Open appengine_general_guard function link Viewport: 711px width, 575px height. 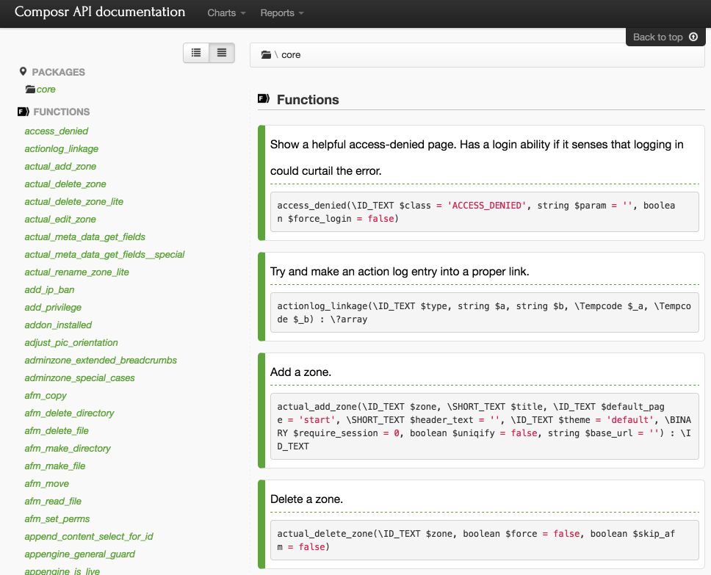[x=80, y=554]
